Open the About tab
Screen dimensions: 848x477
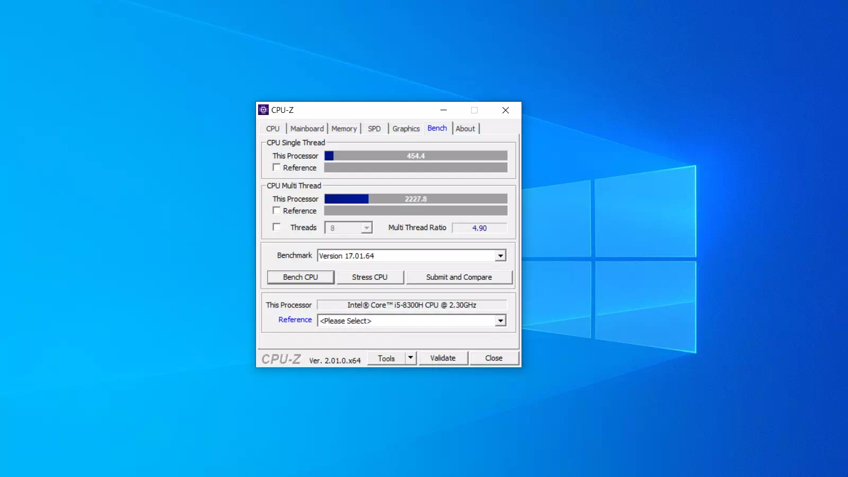(465, 129)
